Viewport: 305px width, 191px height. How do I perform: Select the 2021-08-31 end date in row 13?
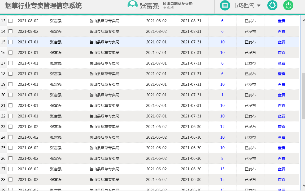(x=191, y=21)
